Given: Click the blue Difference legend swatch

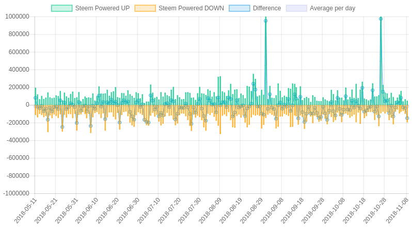Looking at the screenshot, I should tap(240, 8).
